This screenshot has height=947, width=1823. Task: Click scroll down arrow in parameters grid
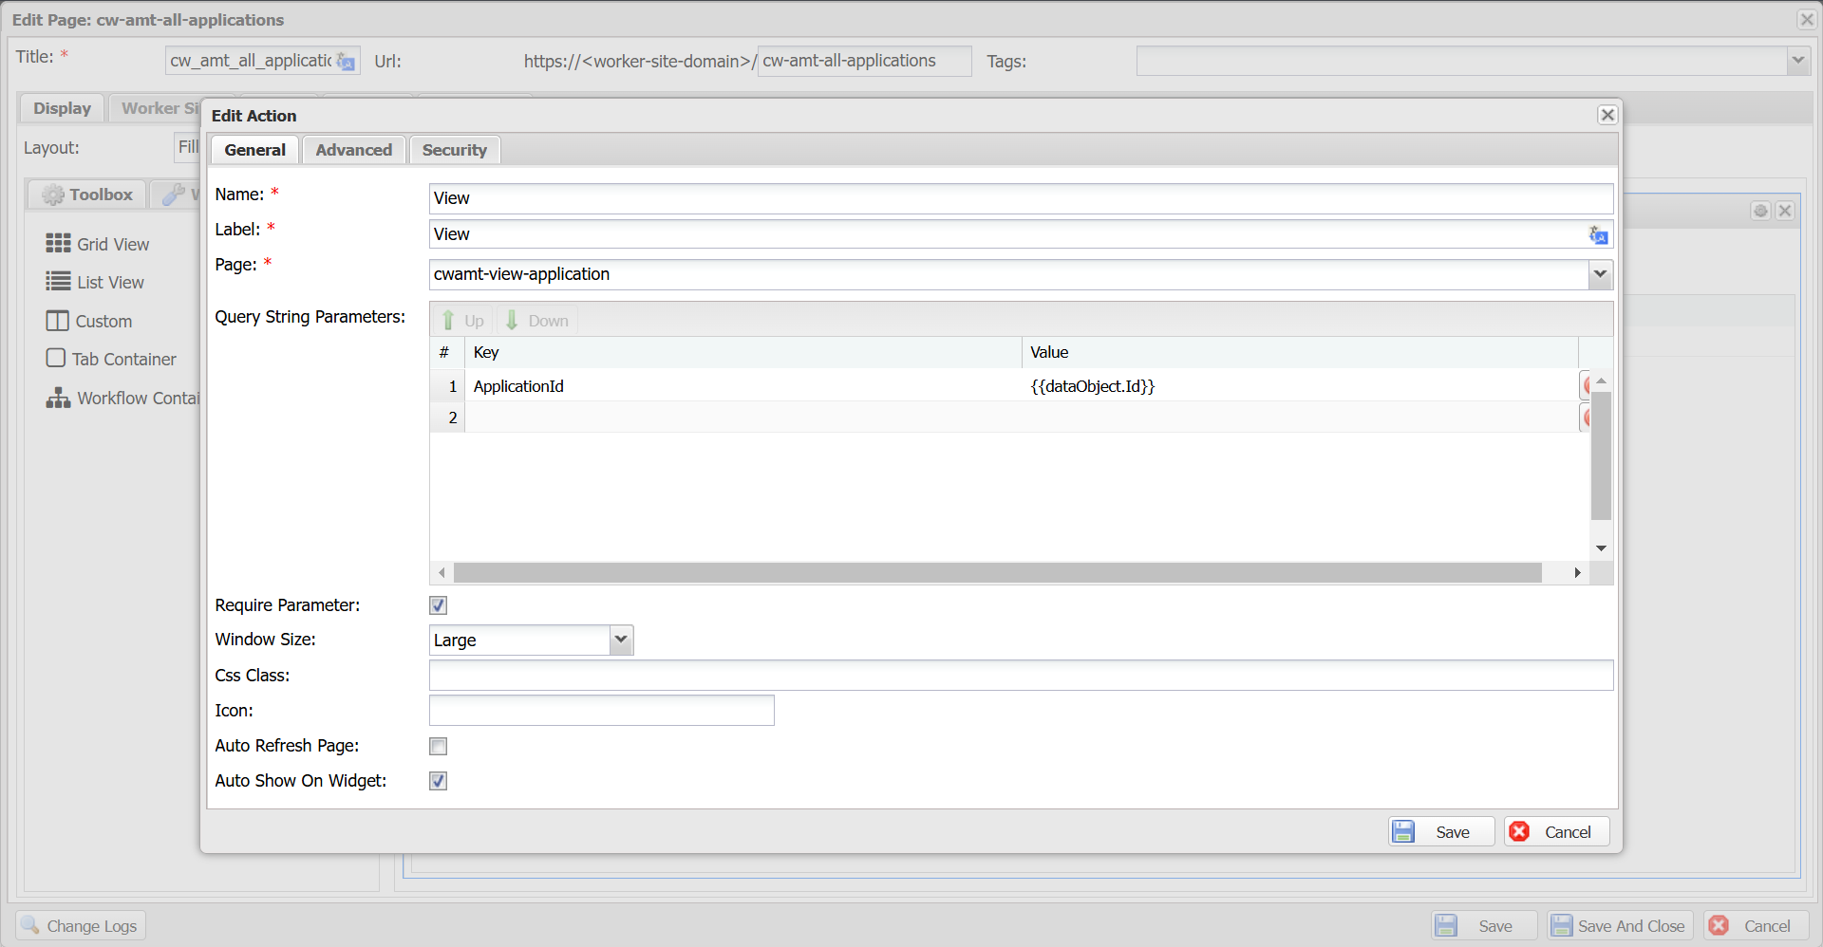tap(1601, 548)
